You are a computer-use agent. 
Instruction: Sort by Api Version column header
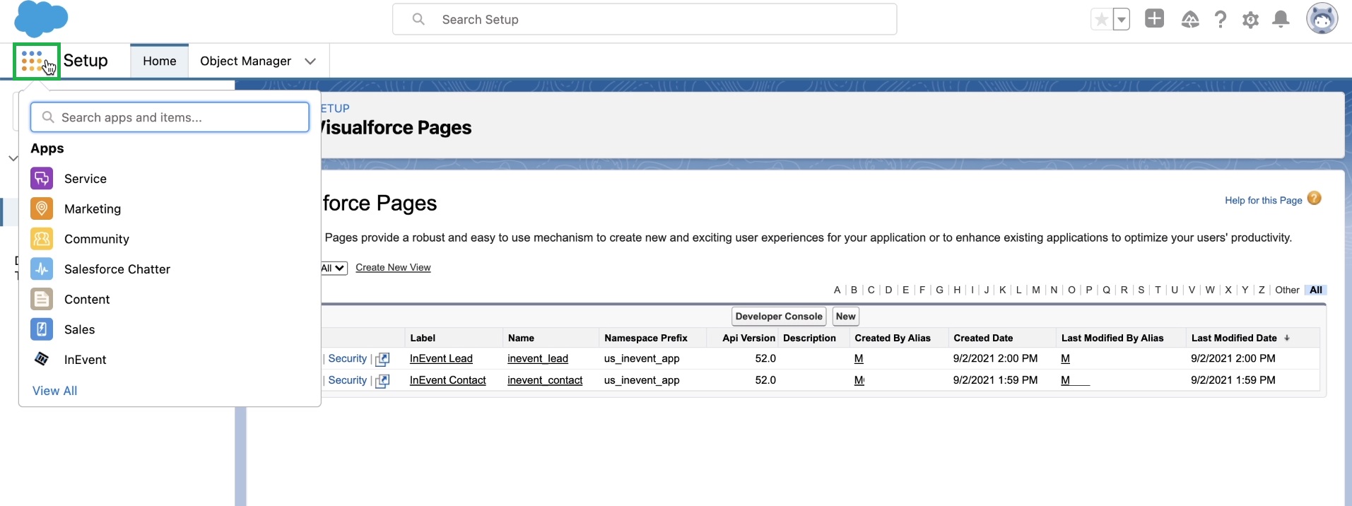pyautogui.click(x=748, y=338)
